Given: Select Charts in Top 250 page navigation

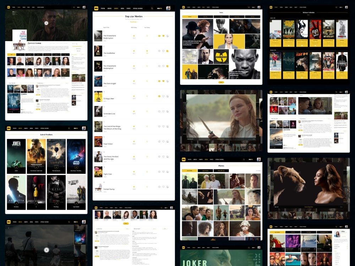Looking at the screenshot, I should (x=116, y=9).
